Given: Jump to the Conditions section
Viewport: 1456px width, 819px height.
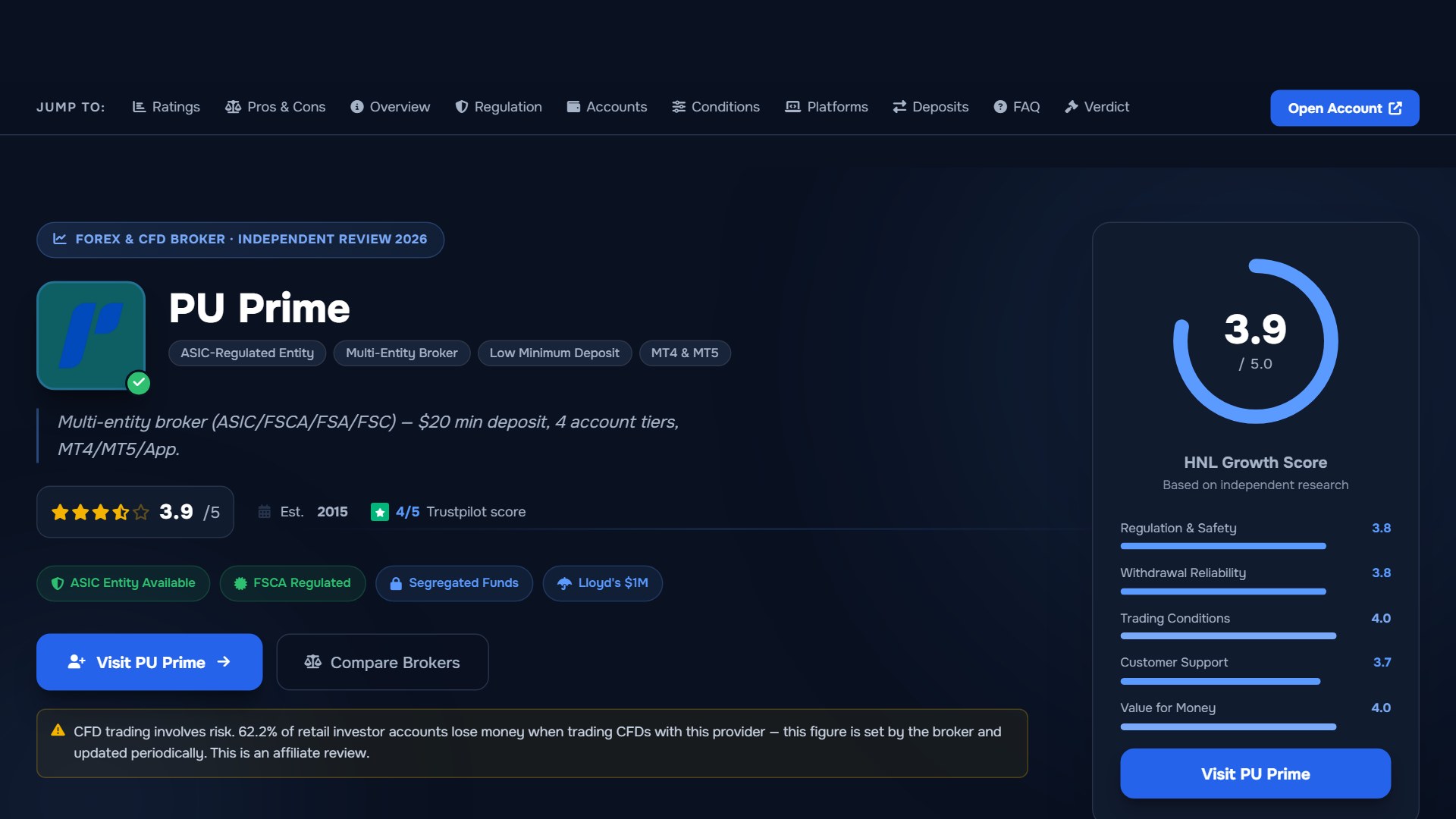Looking at the screenshot, I should click(x=716, y=107).
